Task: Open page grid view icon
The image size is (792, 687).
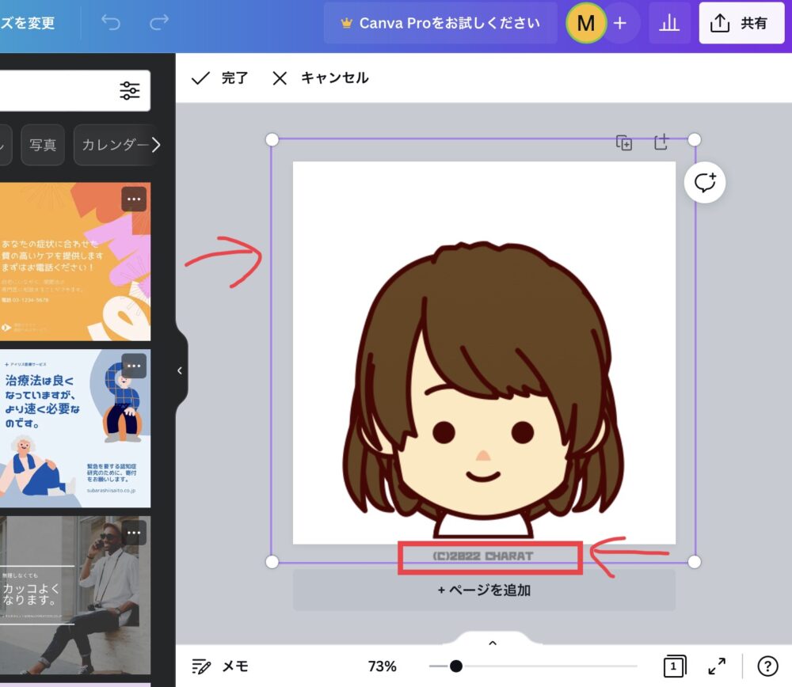Action: 674,666
